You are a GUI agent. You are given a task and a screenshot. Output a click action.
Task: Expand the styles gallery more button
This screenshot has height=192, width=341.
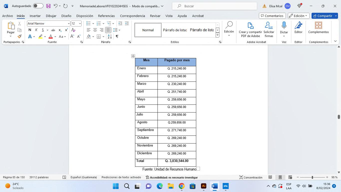[x=217, y=35]
